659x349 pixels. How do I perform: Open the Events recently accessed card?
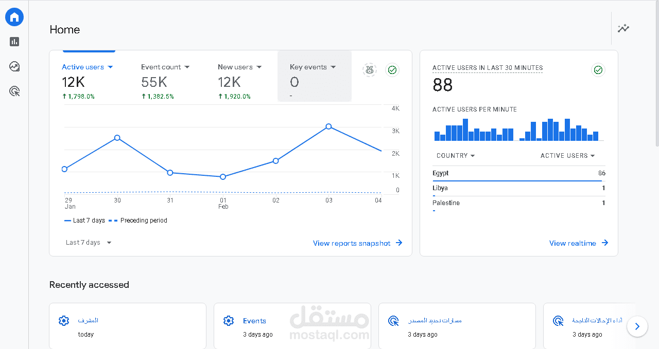tap(292, 326)
